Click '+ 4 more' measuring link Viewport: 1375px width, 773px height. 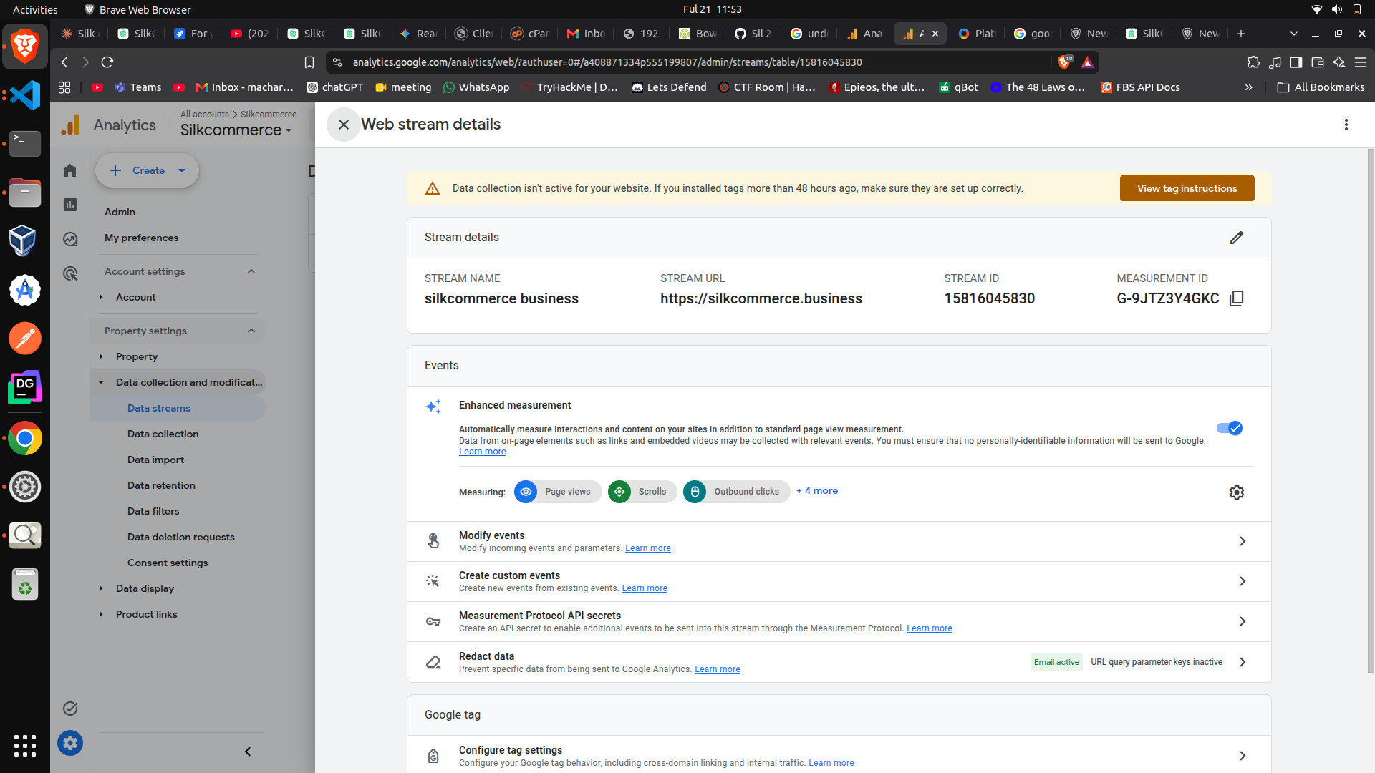click(x=817, y=491)
